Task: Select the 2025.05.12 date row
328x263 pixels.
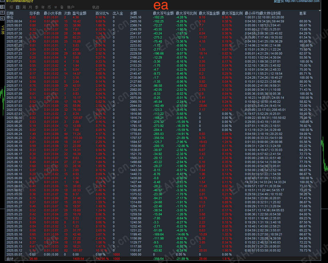Action: (x=14, y=250)
